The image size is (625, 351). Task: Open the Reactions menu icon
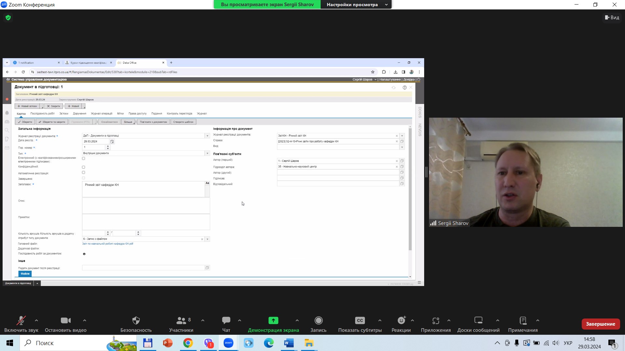[401, 320]
